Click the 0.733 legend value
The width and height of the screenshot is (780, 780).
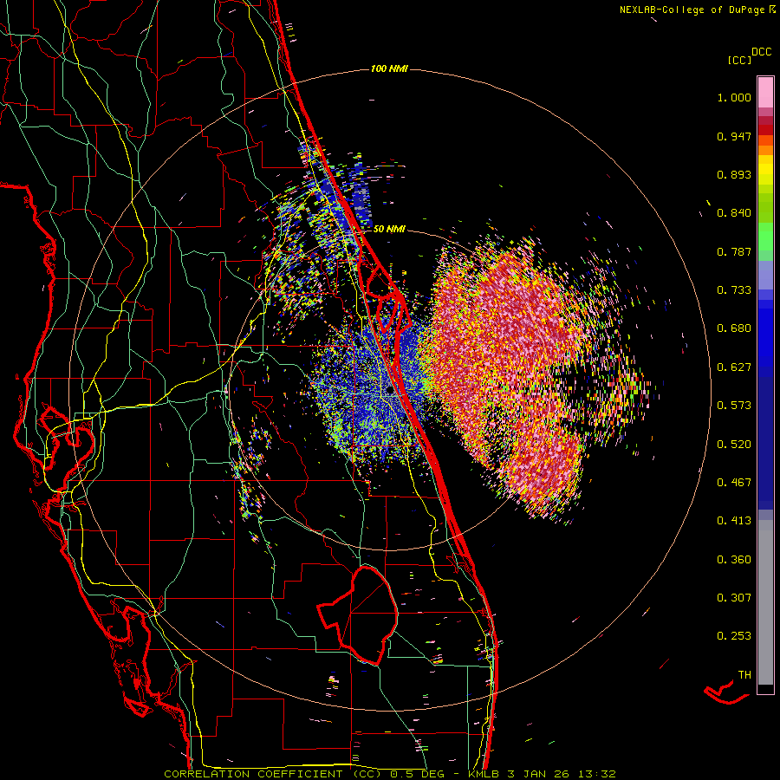pyautogui.click(x=734, y=290)
